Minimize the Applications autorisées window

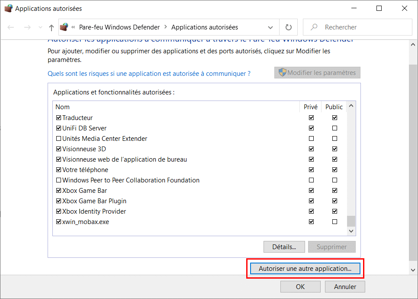(x=354, y=9)
